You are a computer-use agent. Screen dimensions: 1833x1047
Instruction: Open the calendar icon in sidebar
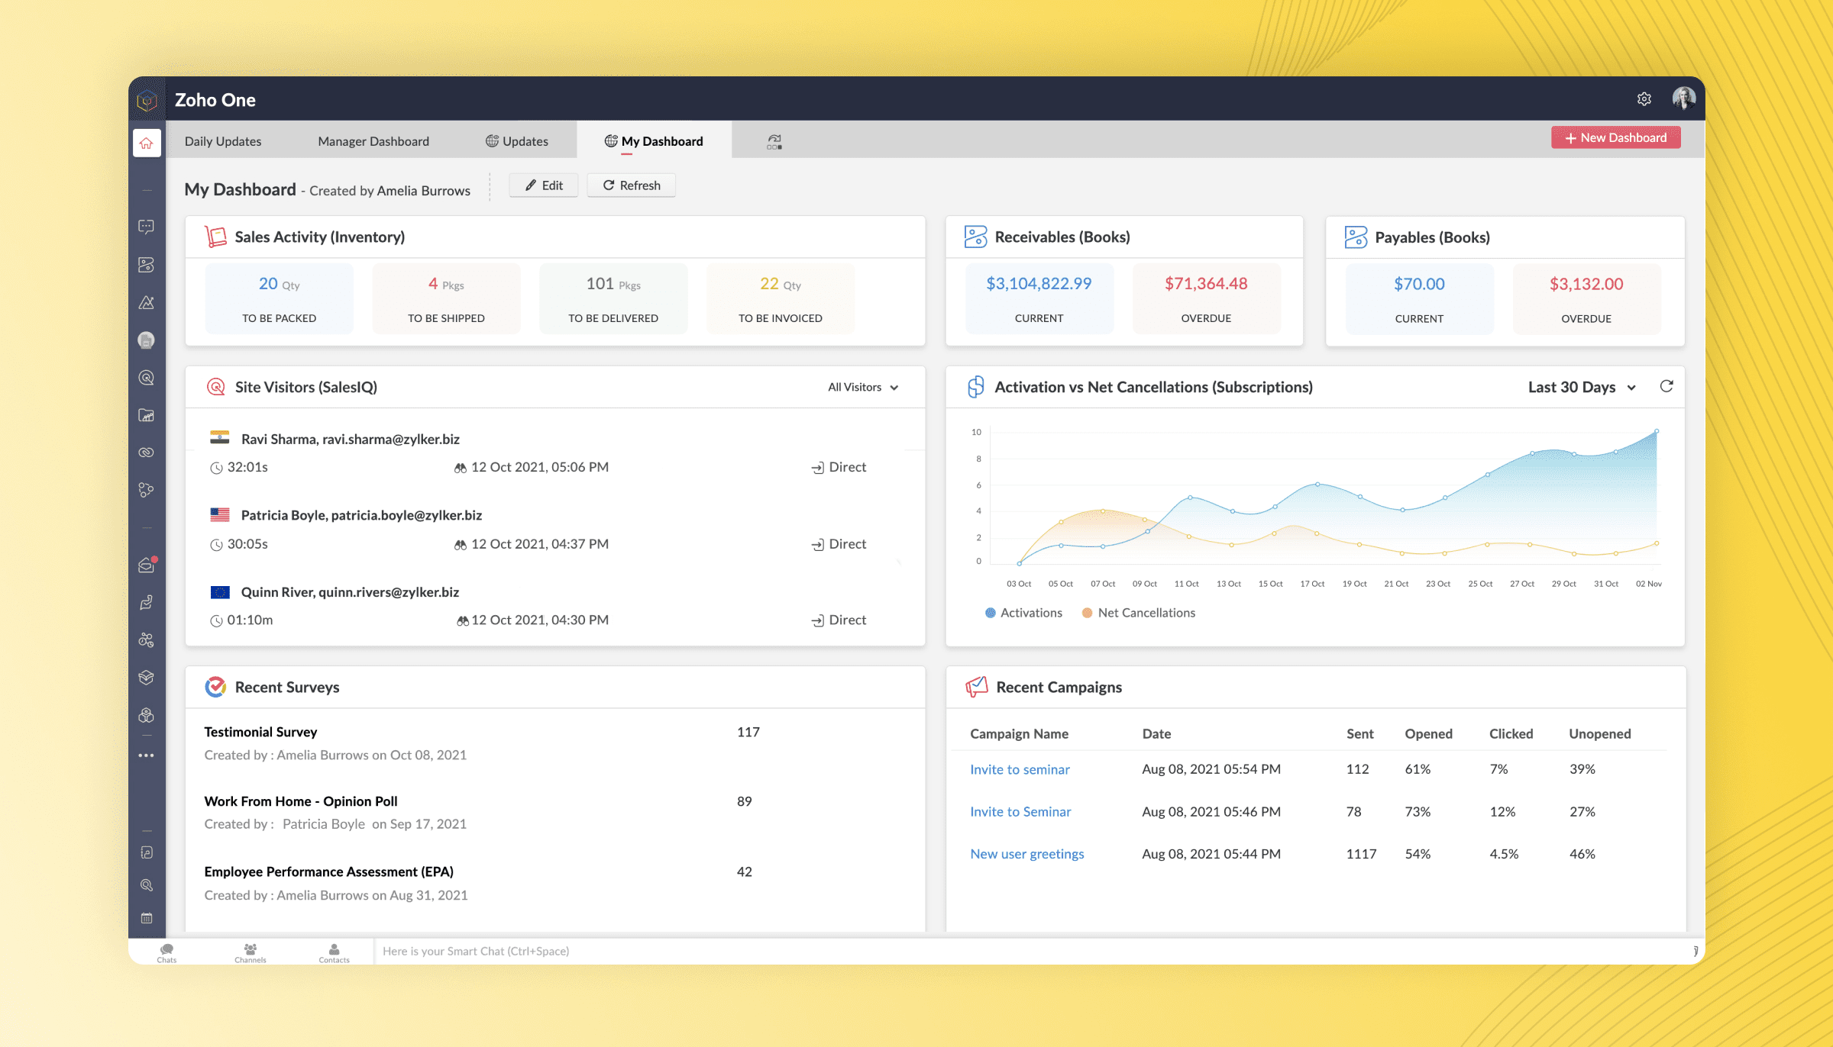coord(147,918)
